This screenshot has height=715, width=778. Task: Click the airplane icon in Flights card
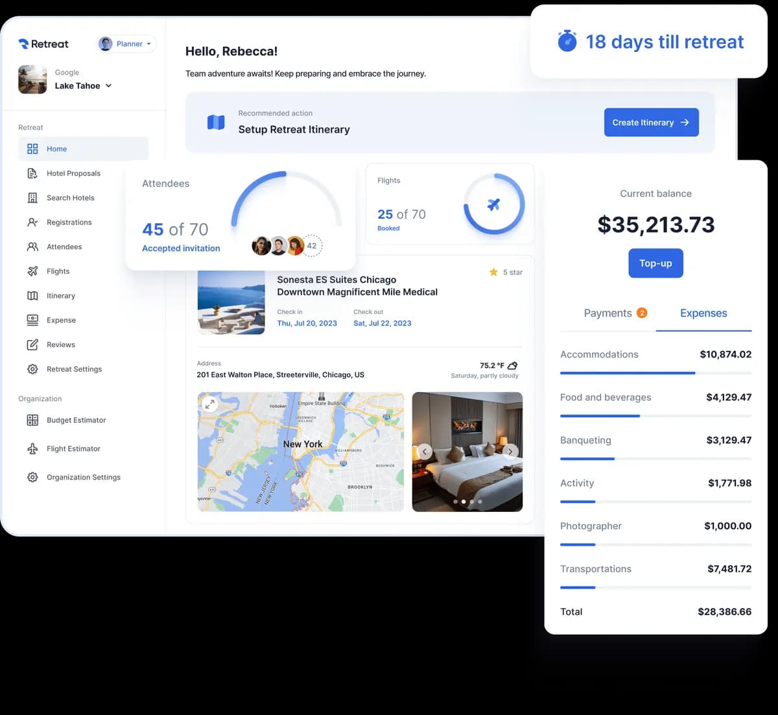tap(493, 204)
